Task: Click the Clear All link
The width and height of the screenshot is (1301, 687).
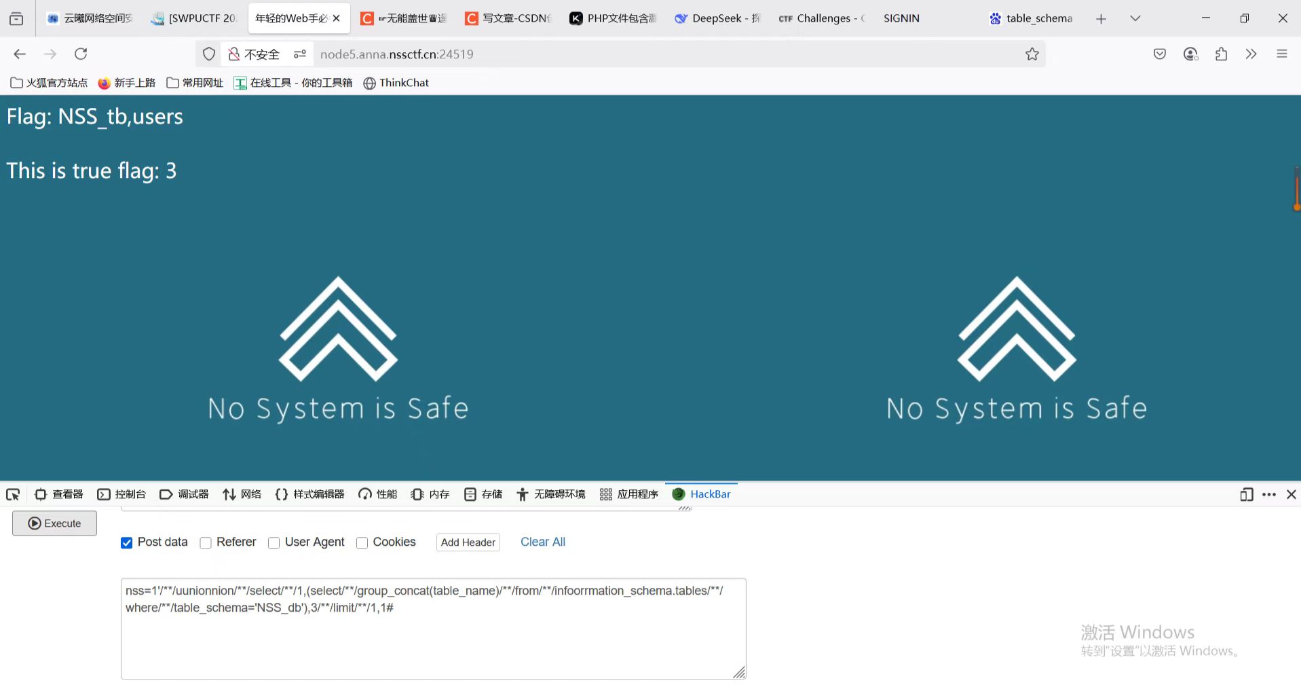Action: point(543,542)
